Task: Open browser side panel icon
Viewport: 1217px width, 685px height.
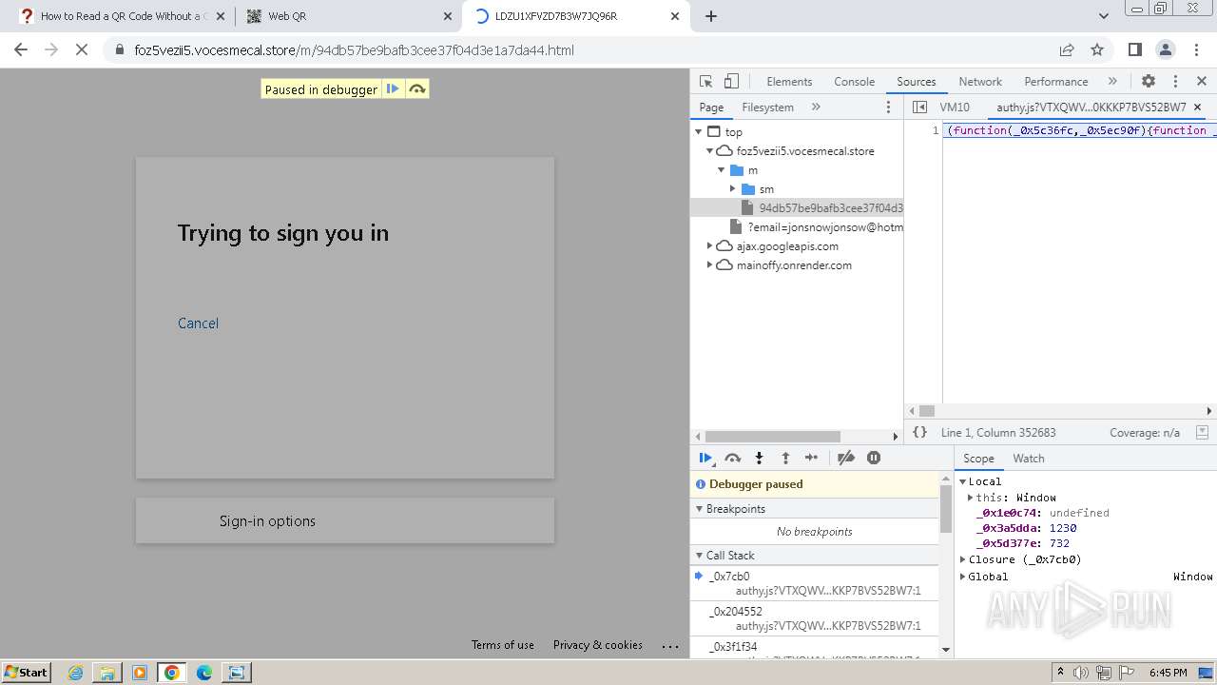Action: pyautogui.click(x=1134, y=50)
